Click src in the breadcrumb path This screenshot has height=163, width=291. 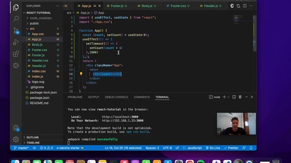coord(69,13)
